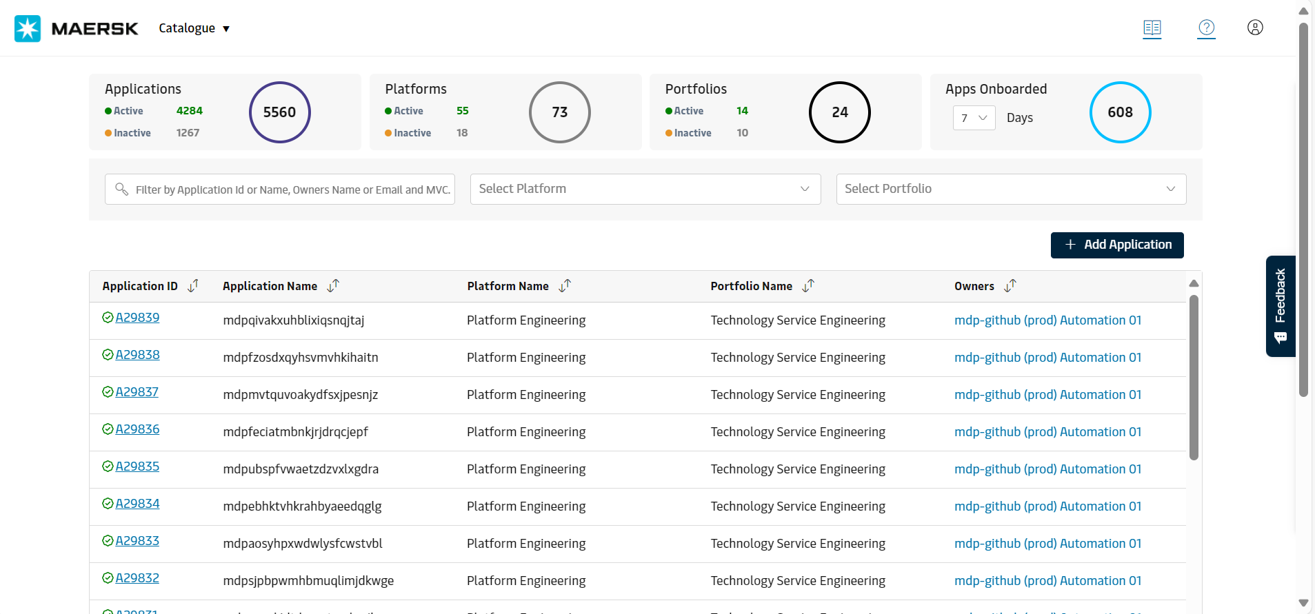Open application A29836 link

tap(137, 429)
